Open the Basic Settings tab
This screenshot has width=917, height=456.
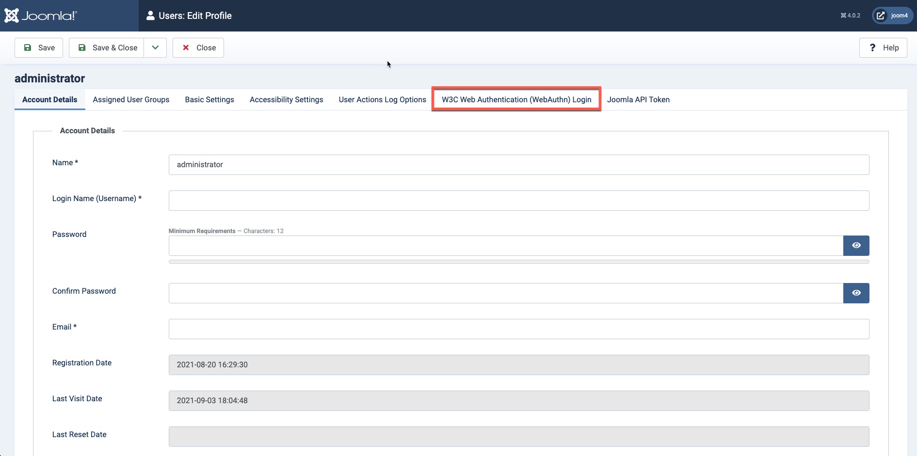tap(209, 99)
